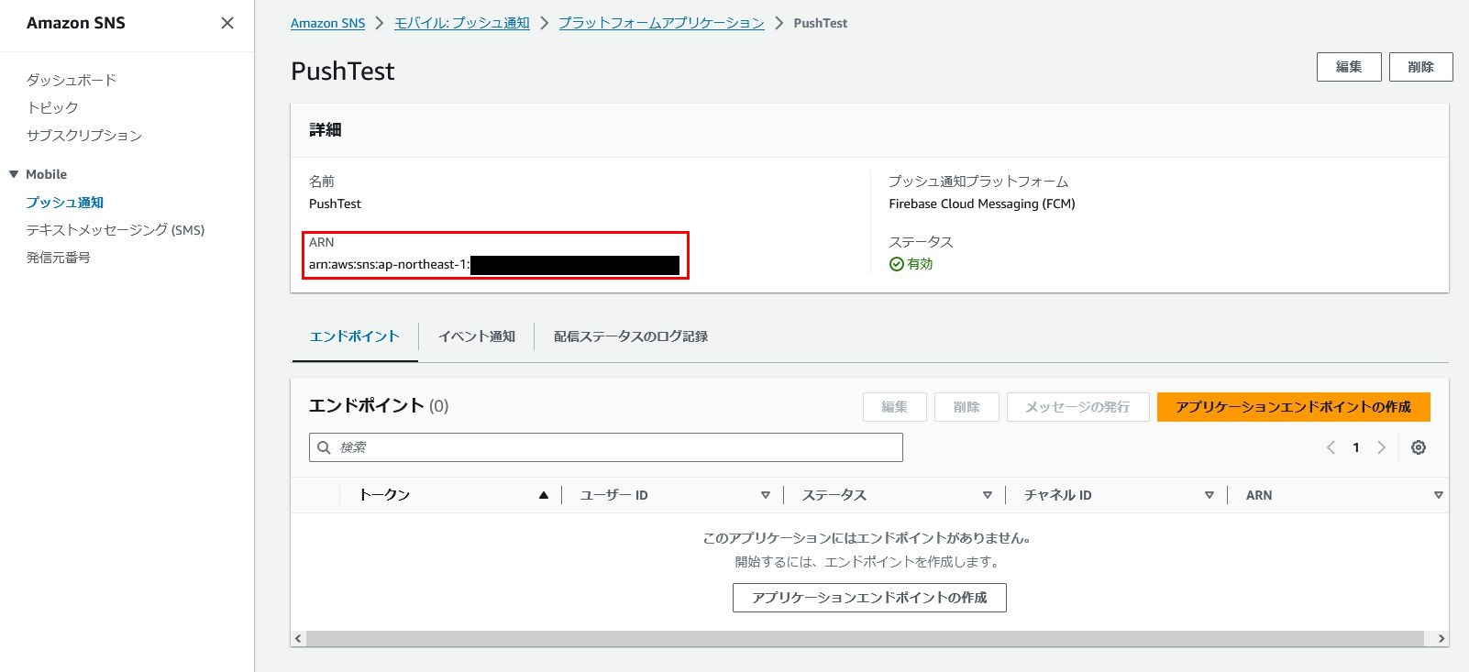This screenshot has height=672, width=1469.
Task: Sort by ARN column arrow
Action: pos(1438,495)
